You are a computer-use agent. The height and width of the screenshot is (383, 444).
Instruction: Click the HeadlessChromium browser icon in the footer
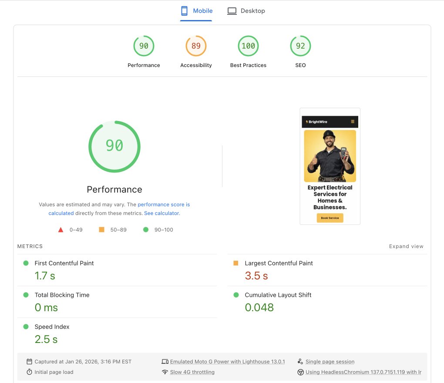(x=300, y=372)
